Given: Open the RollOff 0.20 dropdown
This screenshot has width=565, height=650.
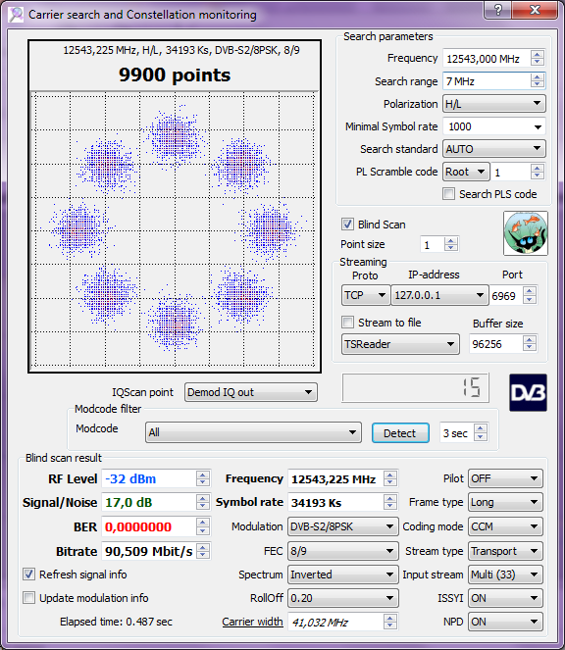Looking at the screenshot, I should click(x=342, y=598).
